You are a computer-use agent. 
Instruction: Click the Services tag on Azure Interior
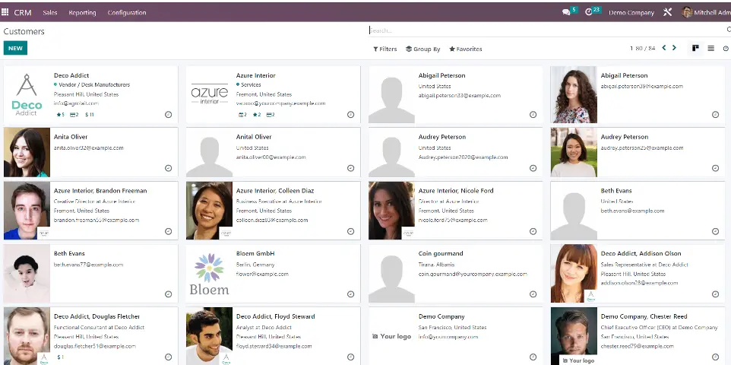(251, 85)
